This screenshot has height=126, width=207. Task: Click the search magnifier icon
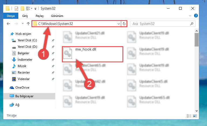192,24
